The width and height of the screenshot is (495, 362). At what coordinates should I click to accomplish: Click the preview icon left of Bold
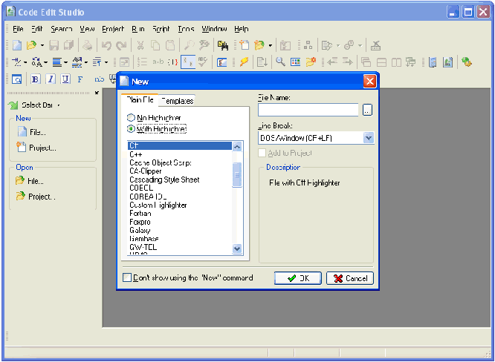pyautogui.click(x=17, y=79)
